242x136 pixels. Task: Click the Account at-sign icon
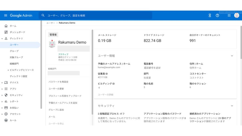[x=6, y=114]
